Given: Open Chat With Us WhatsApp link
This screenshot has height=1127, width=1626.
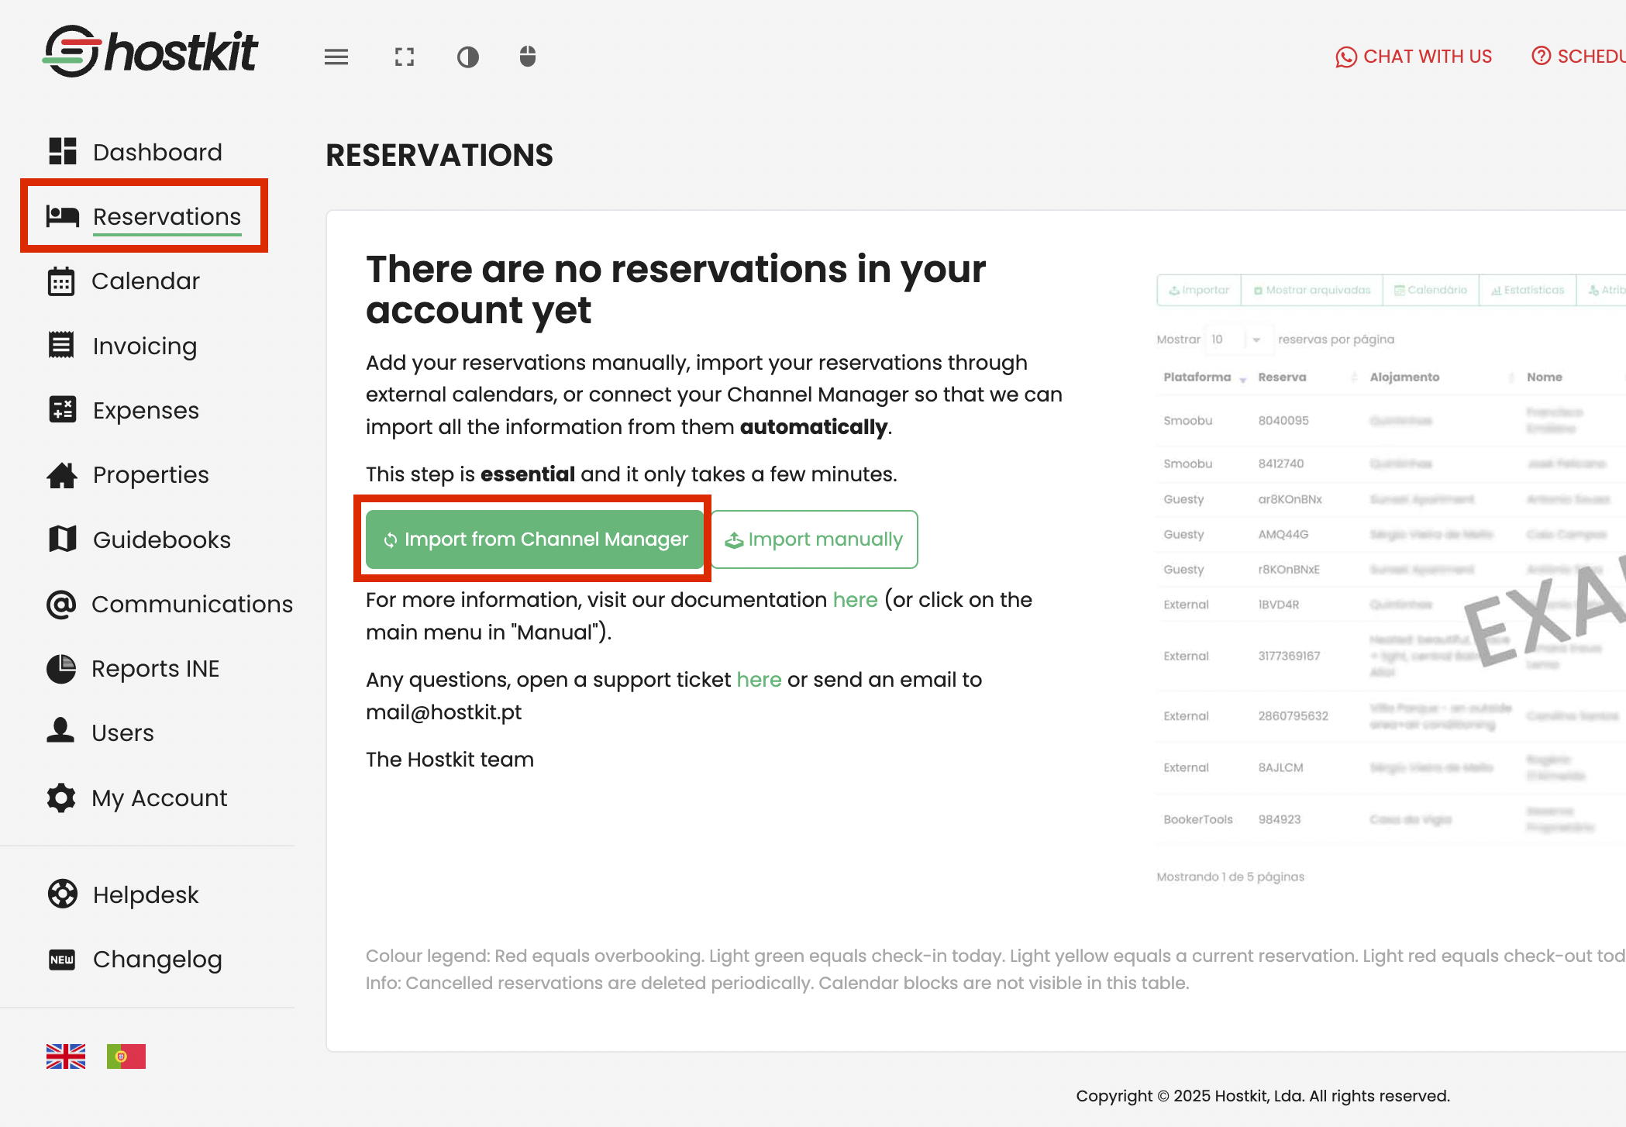Looking at the screenshot, I should point(1414,57).
